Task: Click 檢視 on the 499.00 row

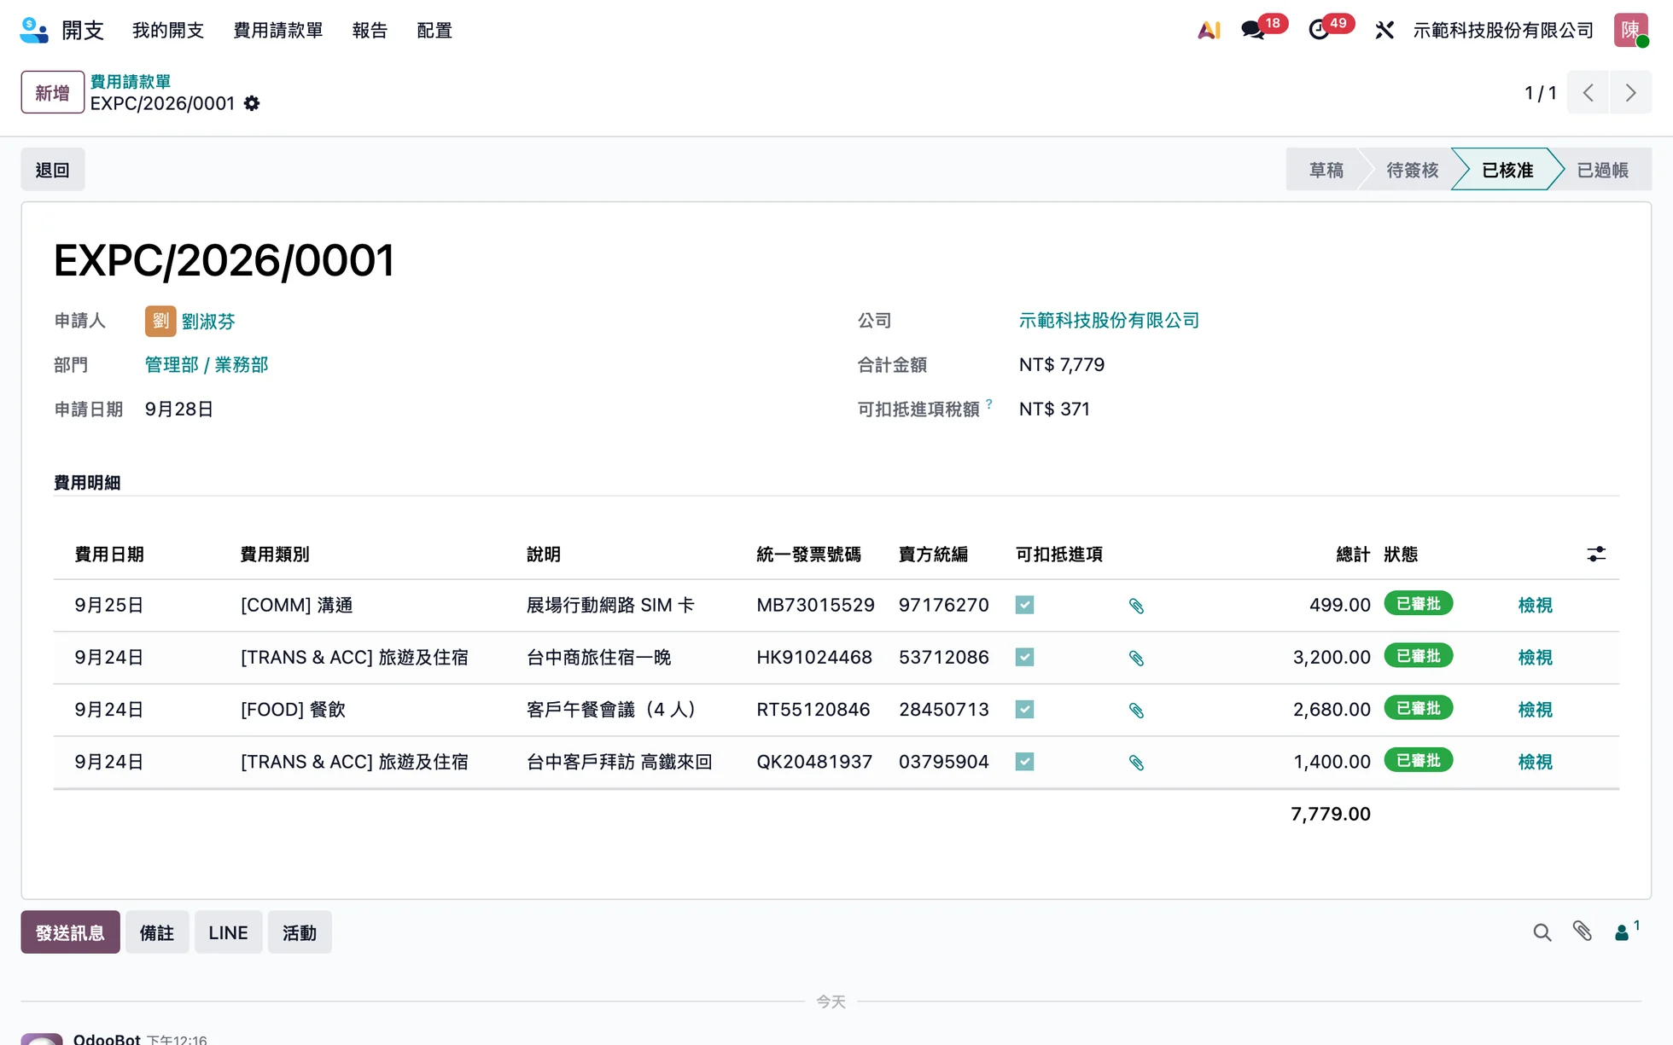Action: 1535,605
